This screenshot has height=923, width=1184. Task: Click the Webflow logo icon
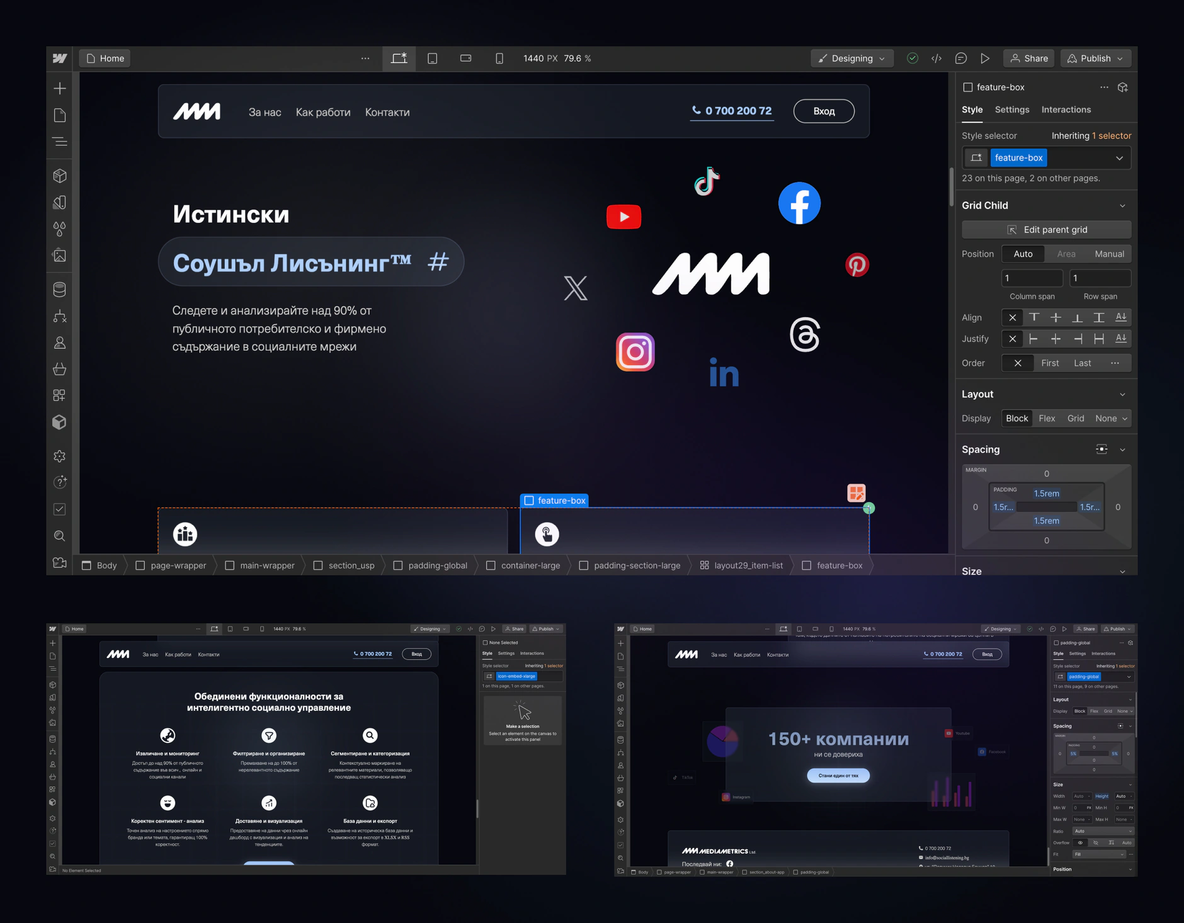coord(60,59)
